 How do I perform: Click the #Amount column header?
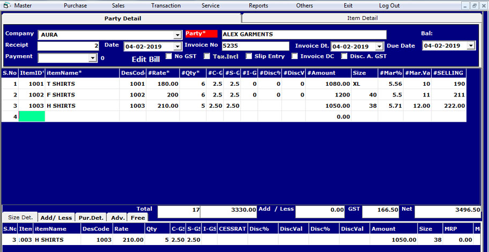[x=328, y=73]
